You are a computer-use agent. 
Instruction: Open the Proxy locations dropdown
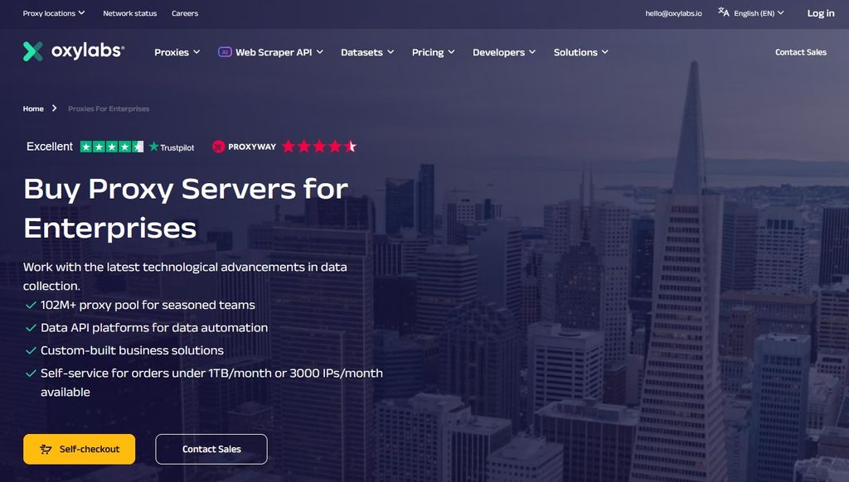pyautogui.click(x=53, y=12)
